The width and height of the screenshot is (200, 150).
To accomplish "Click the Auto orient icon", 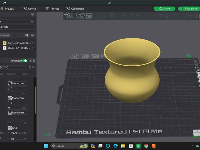I will coord(82,16).
